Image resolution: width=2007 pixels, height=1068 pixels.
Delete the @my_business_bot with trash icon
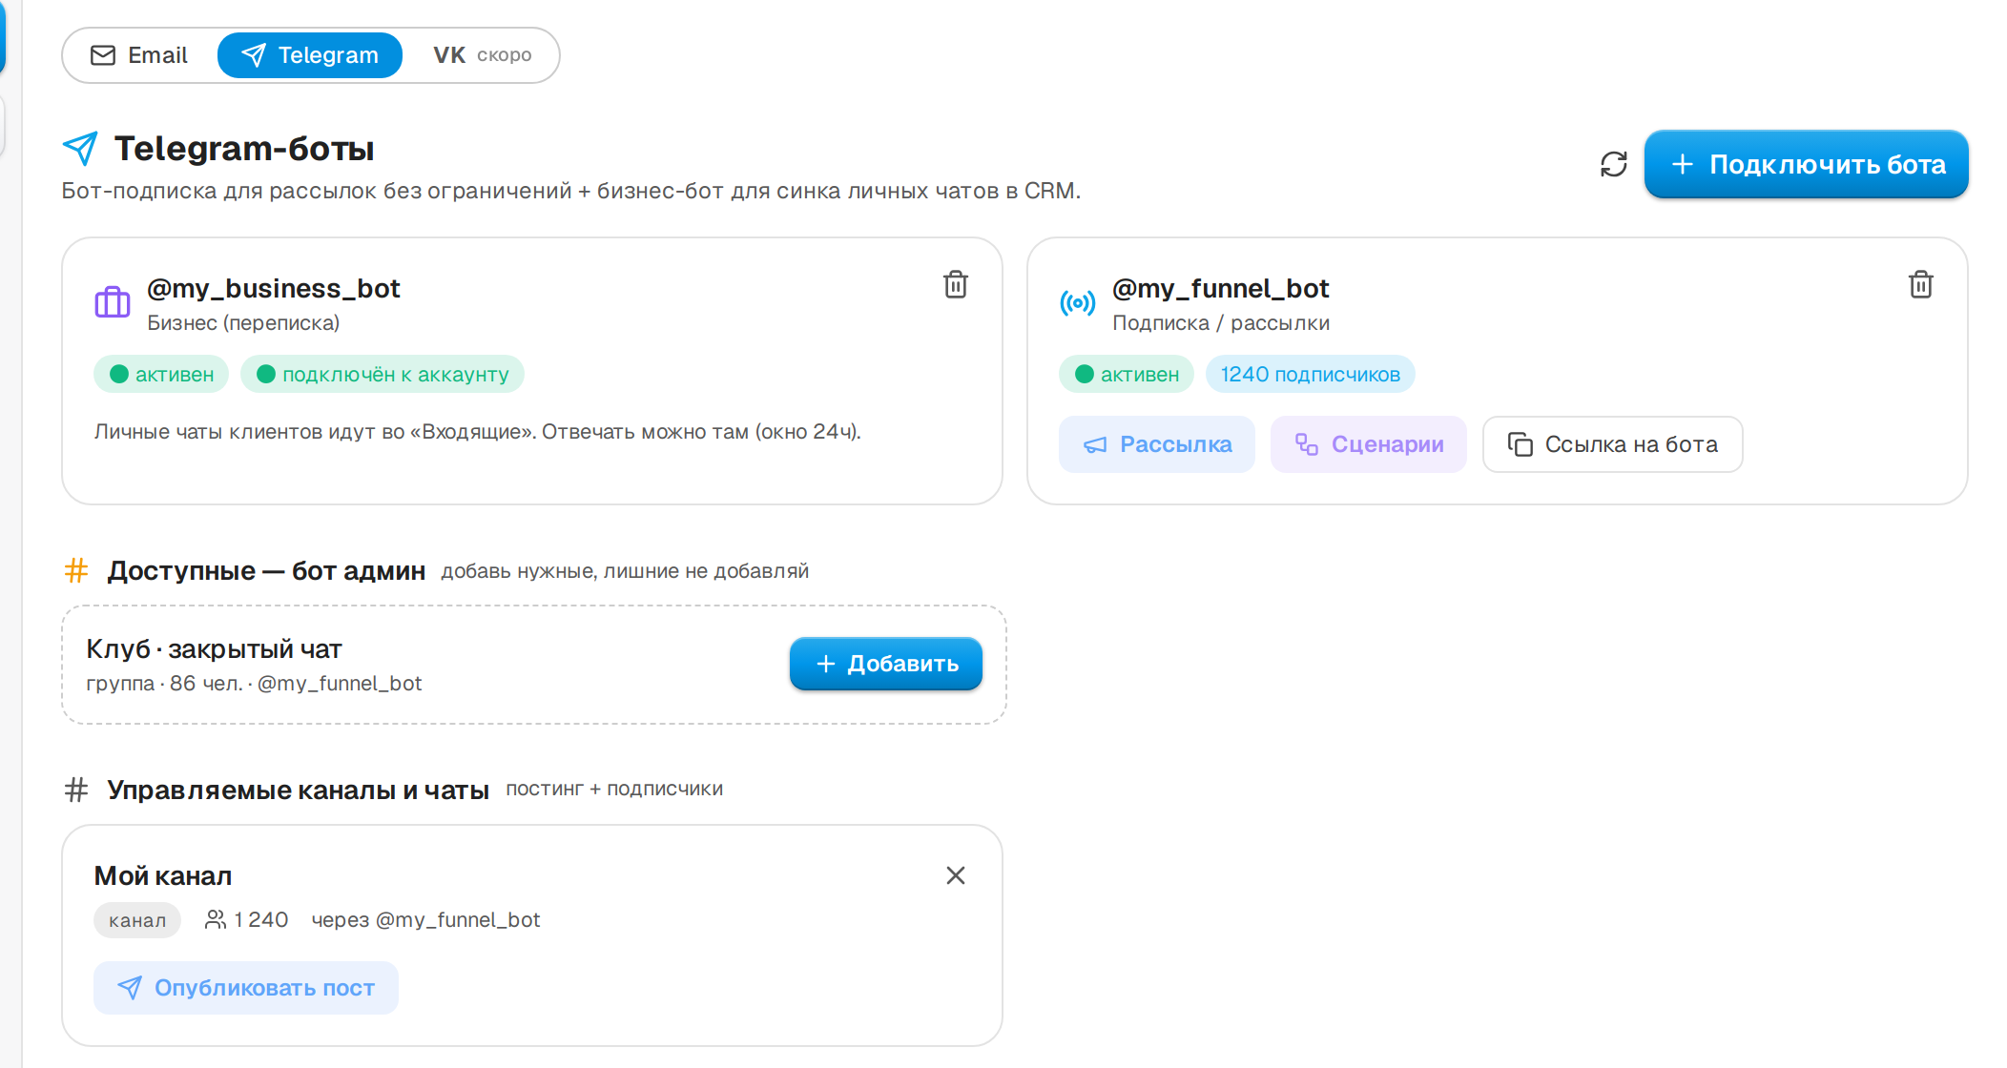click(x=956, y=284)
